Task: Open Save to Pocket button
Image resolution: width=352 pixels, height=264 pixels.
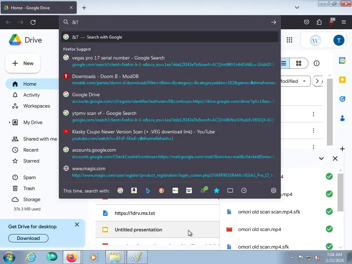Action: click(307, 22)
